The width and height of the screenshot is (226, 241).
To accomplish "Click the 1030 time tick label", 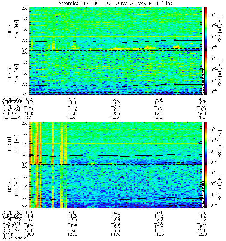I will click(72, 234).
